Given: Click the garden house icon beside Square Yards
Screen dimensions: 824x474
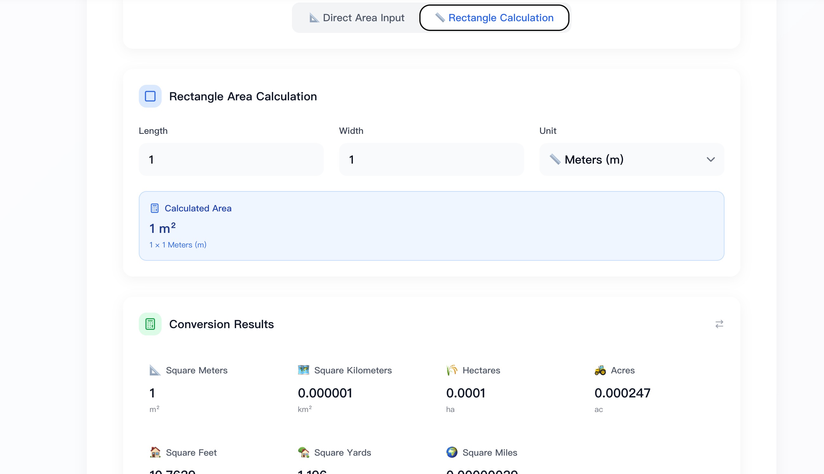Looking at the screenshot, I should pos(303,452).
